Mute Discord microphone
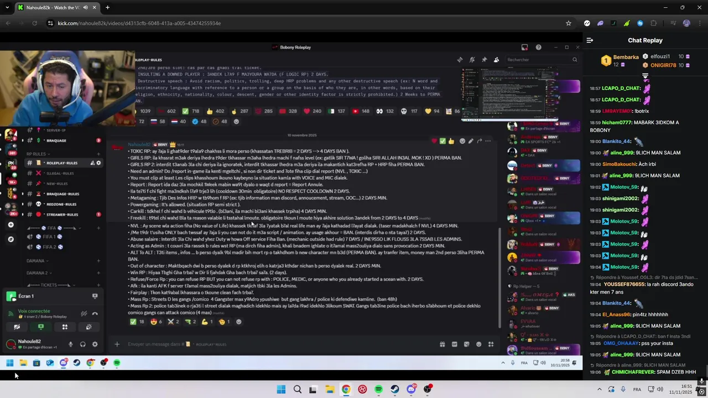The width and height of the screenshot is (708, 398). point(70,344)
